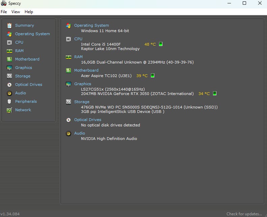
Task: Click the Graphics monitor icon in summary panel
Action: (69, 84)
